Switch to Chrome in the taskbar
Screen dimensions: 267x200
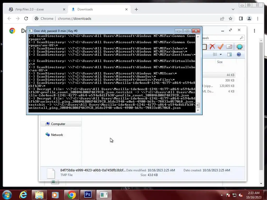click(x=71, y=195)
